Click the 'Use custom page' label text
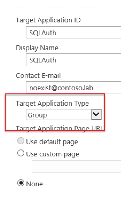 pos(53,154)
